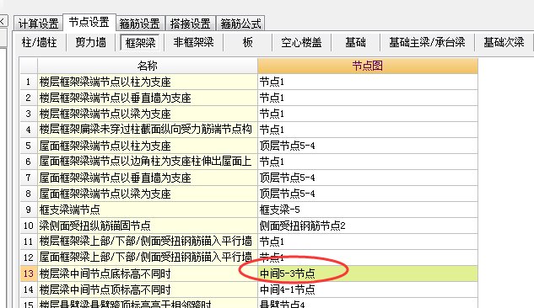This screenshot has height=308, width=534.
Task: Select row 楼层框架扁梁未穿过柱截面纵向受力筋端节点构
Action: 148,130
